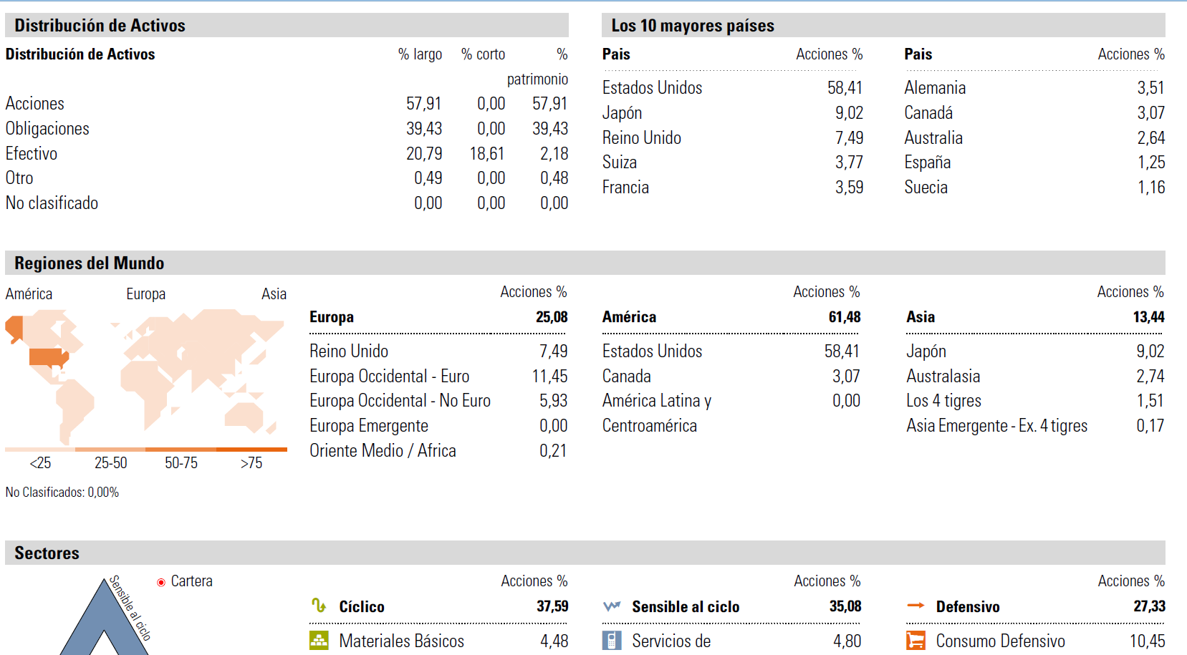Select the Europa Occidental - Euro row

[389, 377]
